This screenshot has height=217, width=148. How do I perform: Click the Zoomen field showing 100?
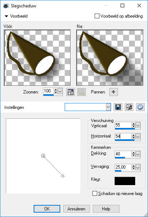tap(49, 91)
